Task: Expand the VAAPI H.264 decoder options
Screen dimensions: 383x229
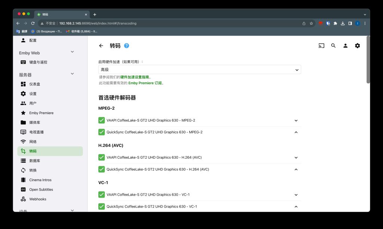Action: point(296,157)
